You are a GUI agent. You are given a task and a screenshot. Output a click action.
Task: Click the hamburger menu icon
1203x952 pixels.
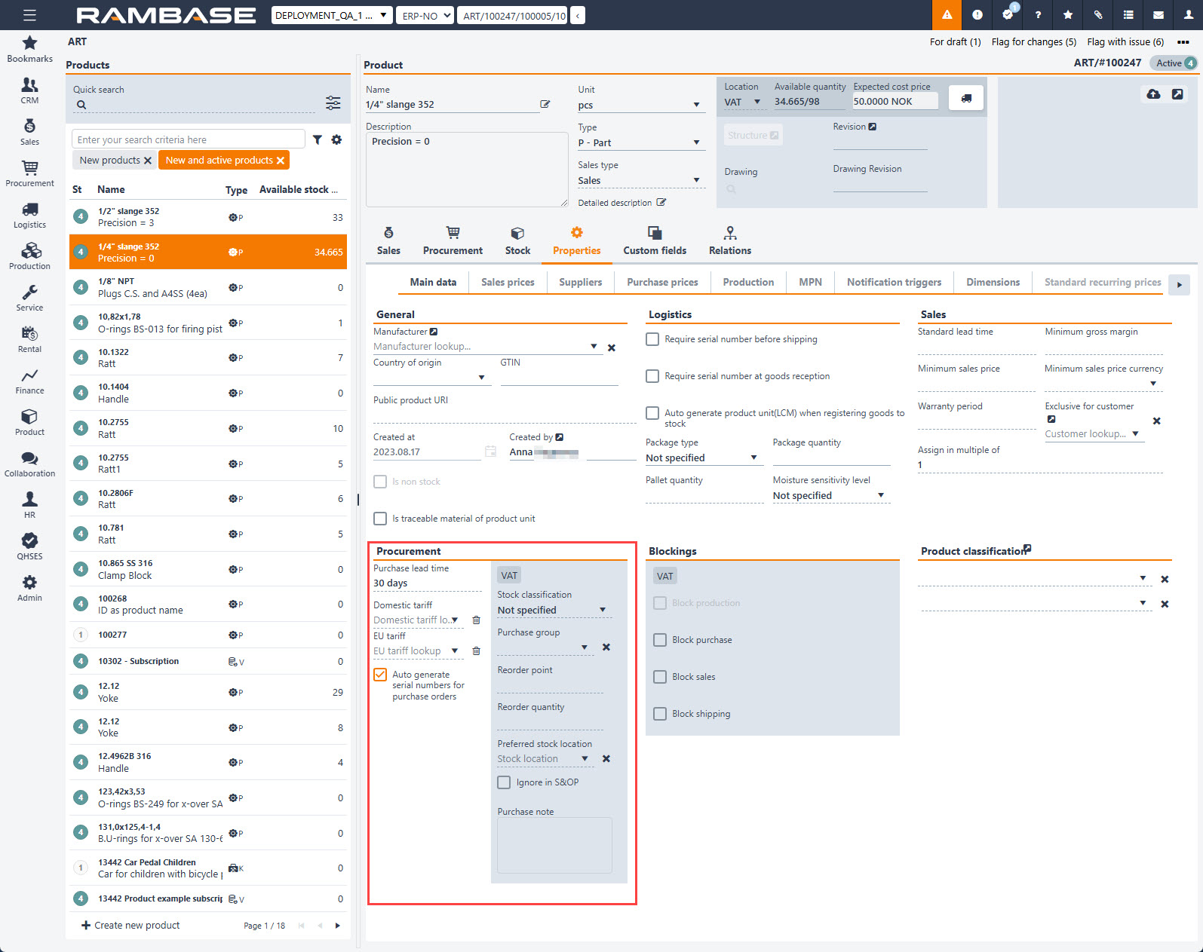(x=29, y=15)
